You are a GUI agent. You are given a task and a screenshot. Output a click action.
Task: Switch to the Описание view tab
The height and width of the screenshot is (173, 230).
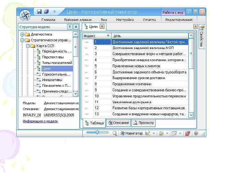119,123
